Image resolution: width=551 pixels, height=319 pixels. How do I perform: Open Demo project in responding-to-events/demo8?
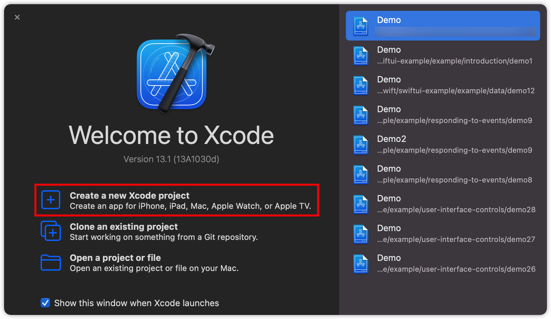(454, 174)
